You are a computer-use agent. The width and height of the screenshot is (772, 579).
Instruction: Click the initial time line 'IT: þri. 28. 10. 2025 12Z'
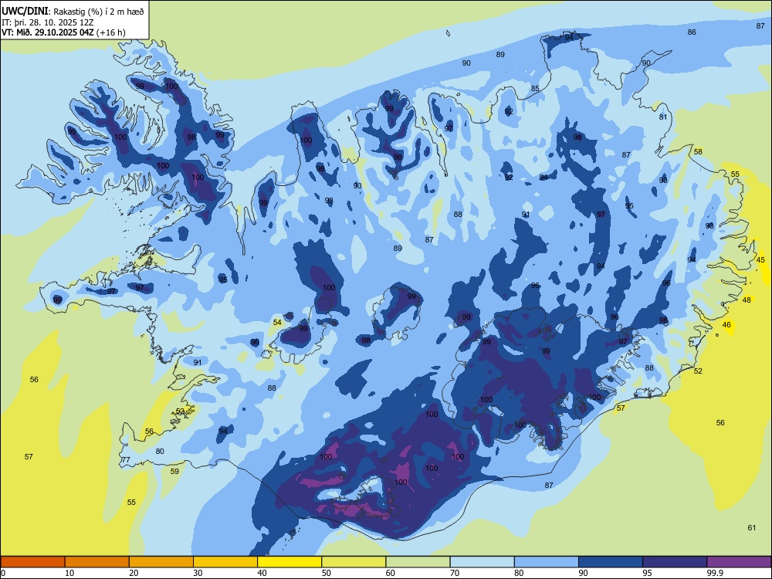47,22
